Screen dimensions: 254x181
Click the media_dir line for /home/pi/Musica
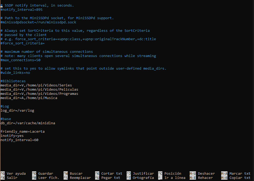(29, 98)
